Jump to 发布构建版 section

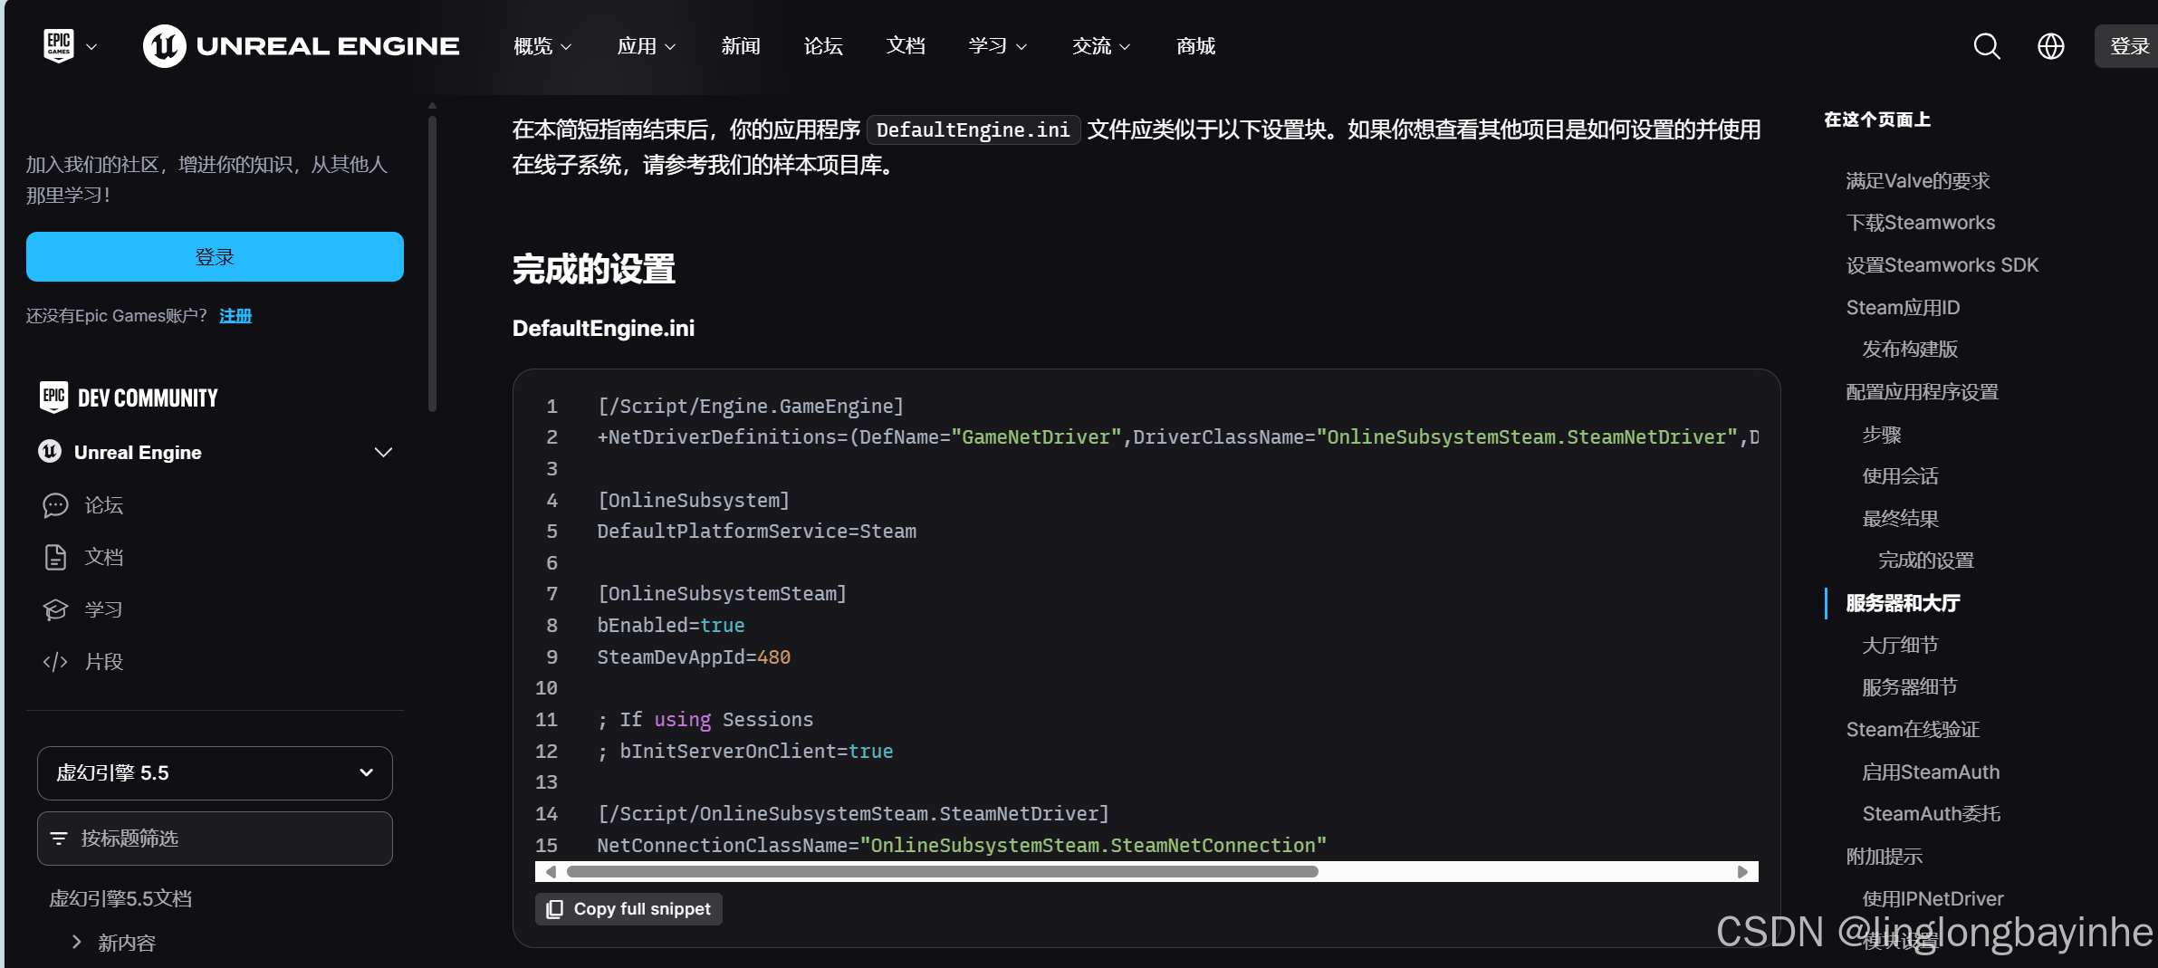pyautogui.click(x=1910, y=350)
